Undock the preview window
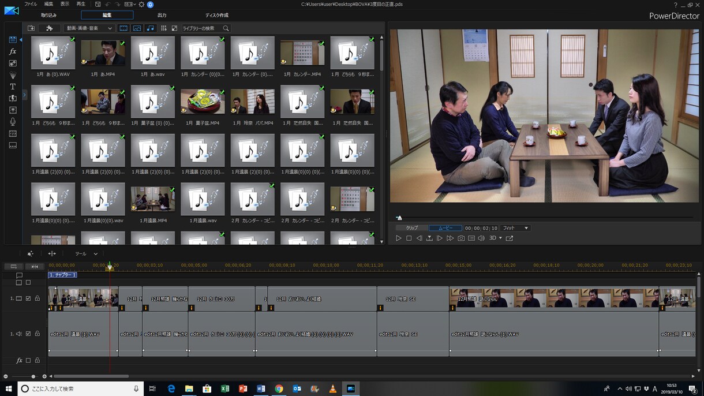This screenshot has width=704, height=396. click(510, 238)
